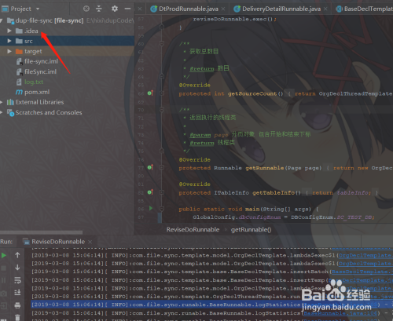
Task: Toggle fold marker beside getTableInfo method
Action: pyautogui.click(x=162, y=192)
